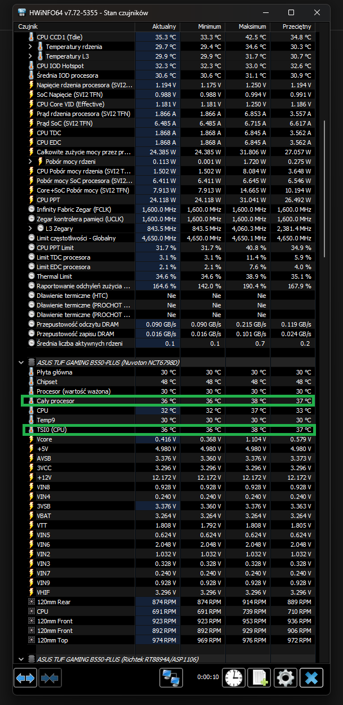
Task: Click the 24.385 W current power value
Action: [x=163, y=152]
